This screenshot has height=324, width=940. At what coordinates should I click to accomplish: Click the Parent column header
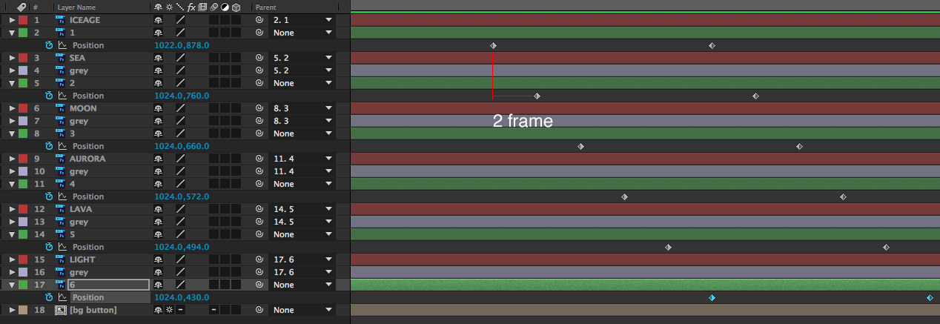pyautogui.click(x=265, y=7)
